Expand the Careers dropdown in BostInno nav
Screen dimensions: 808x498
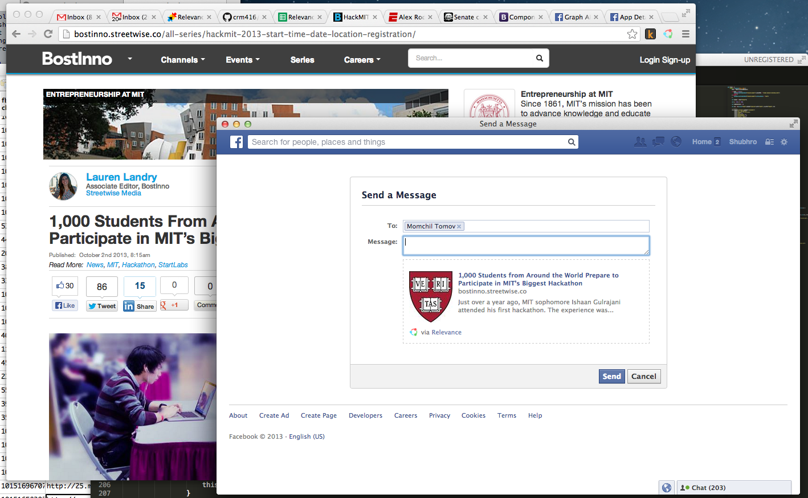pyautogui.click(x=362, y=60)
